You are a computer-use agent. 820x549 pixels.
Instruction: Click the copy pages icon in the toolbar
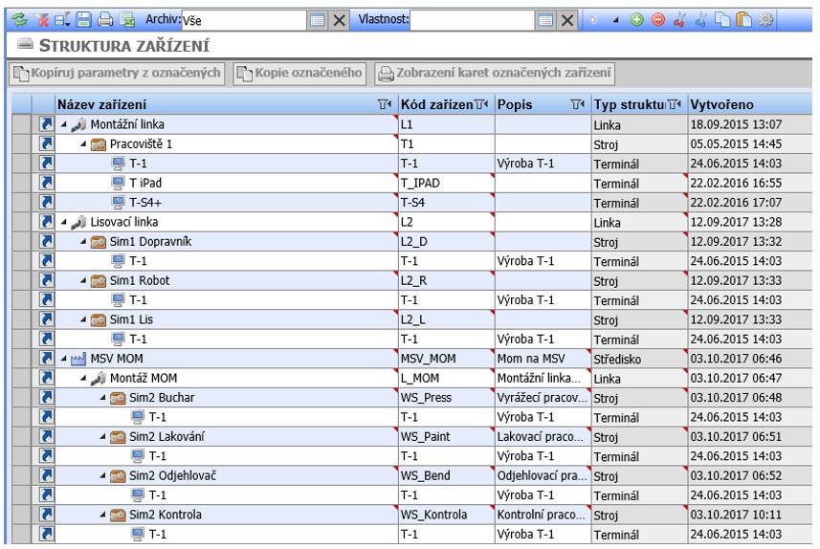(722, 20)
